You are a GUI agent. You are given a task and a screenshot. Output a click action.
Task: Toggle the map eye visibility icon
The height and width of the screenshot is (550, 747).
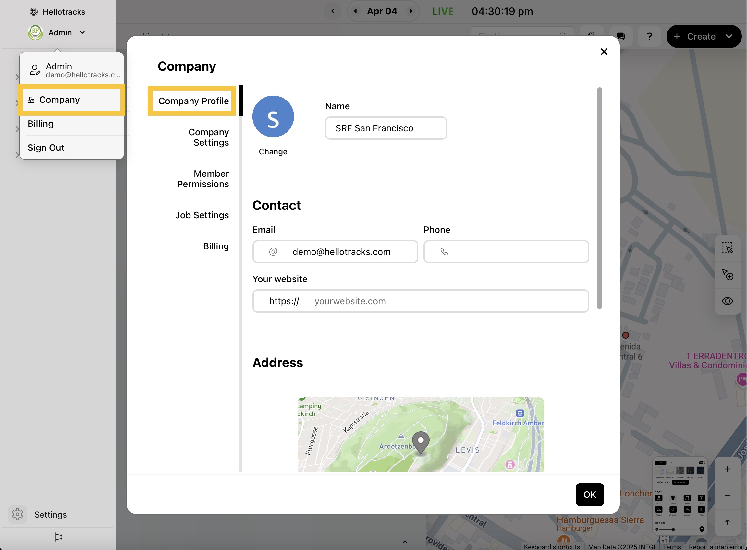pyautogui.click(x=727, y=301)
